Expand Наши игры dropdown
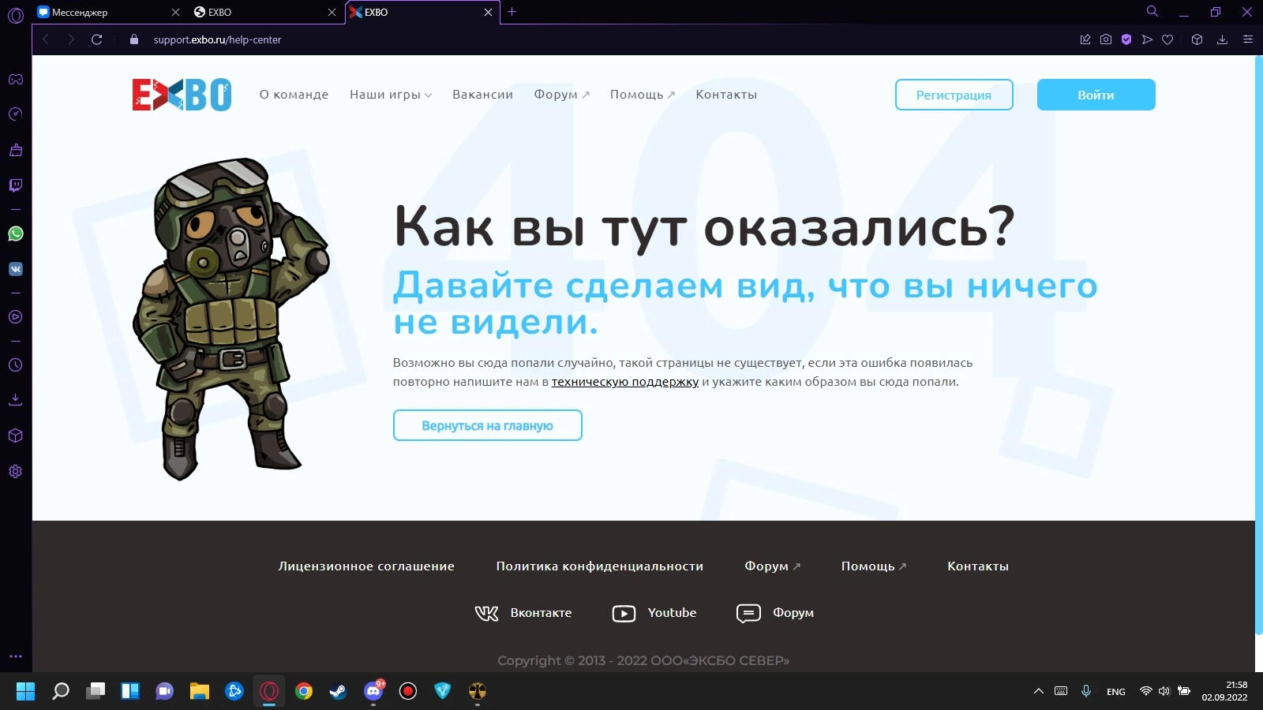Viewport: 1263px width, 710px height. tap(391, 95)
